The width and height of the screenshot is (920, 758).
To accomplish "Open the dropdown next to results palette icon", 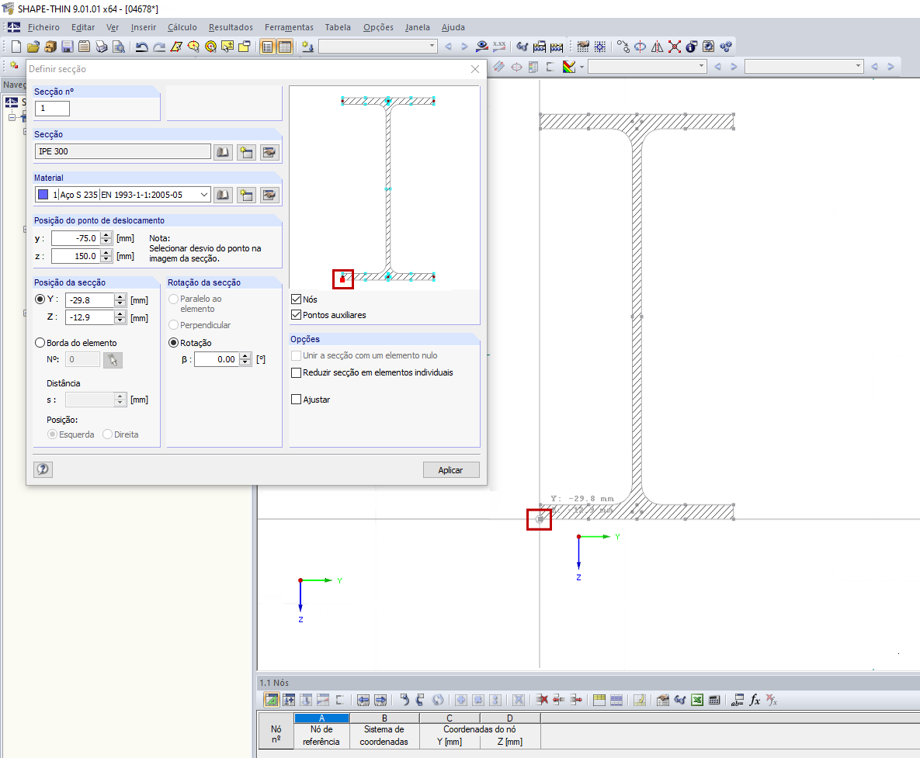I will click(x=582, y=67).
